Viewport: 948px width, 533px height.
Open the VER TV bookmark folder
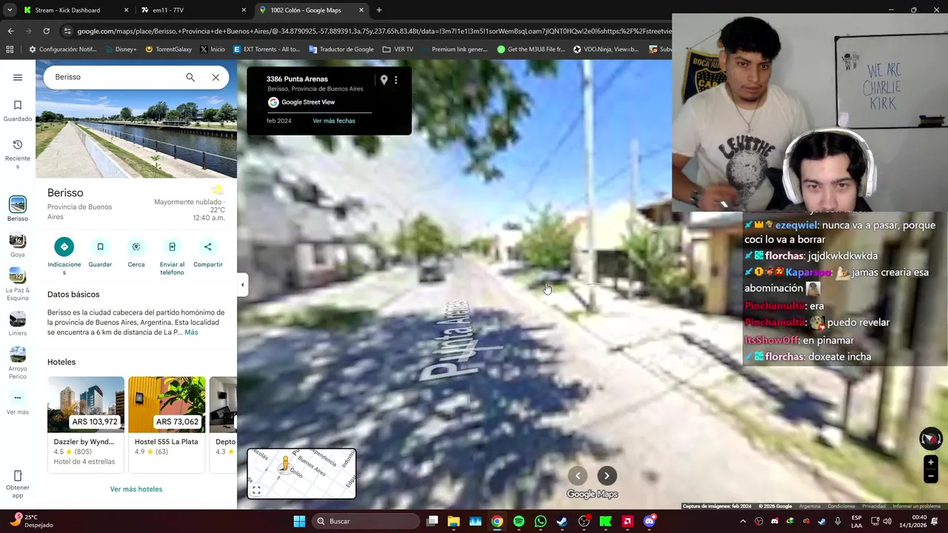pos(398,50)
